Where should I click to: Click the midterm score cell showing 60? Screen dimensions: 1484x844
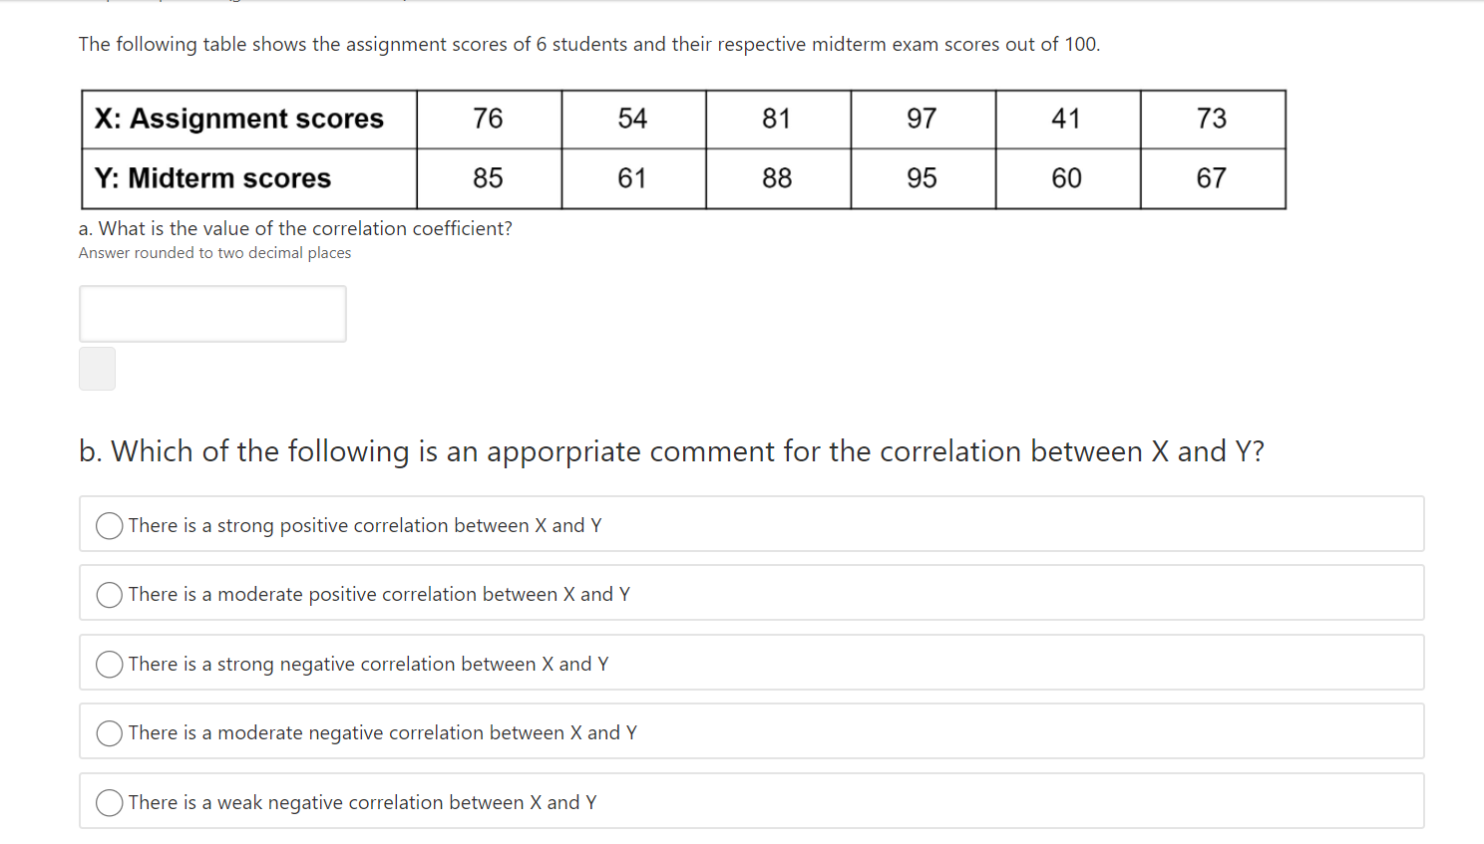pyautogui.click(x=1067, y=178)
